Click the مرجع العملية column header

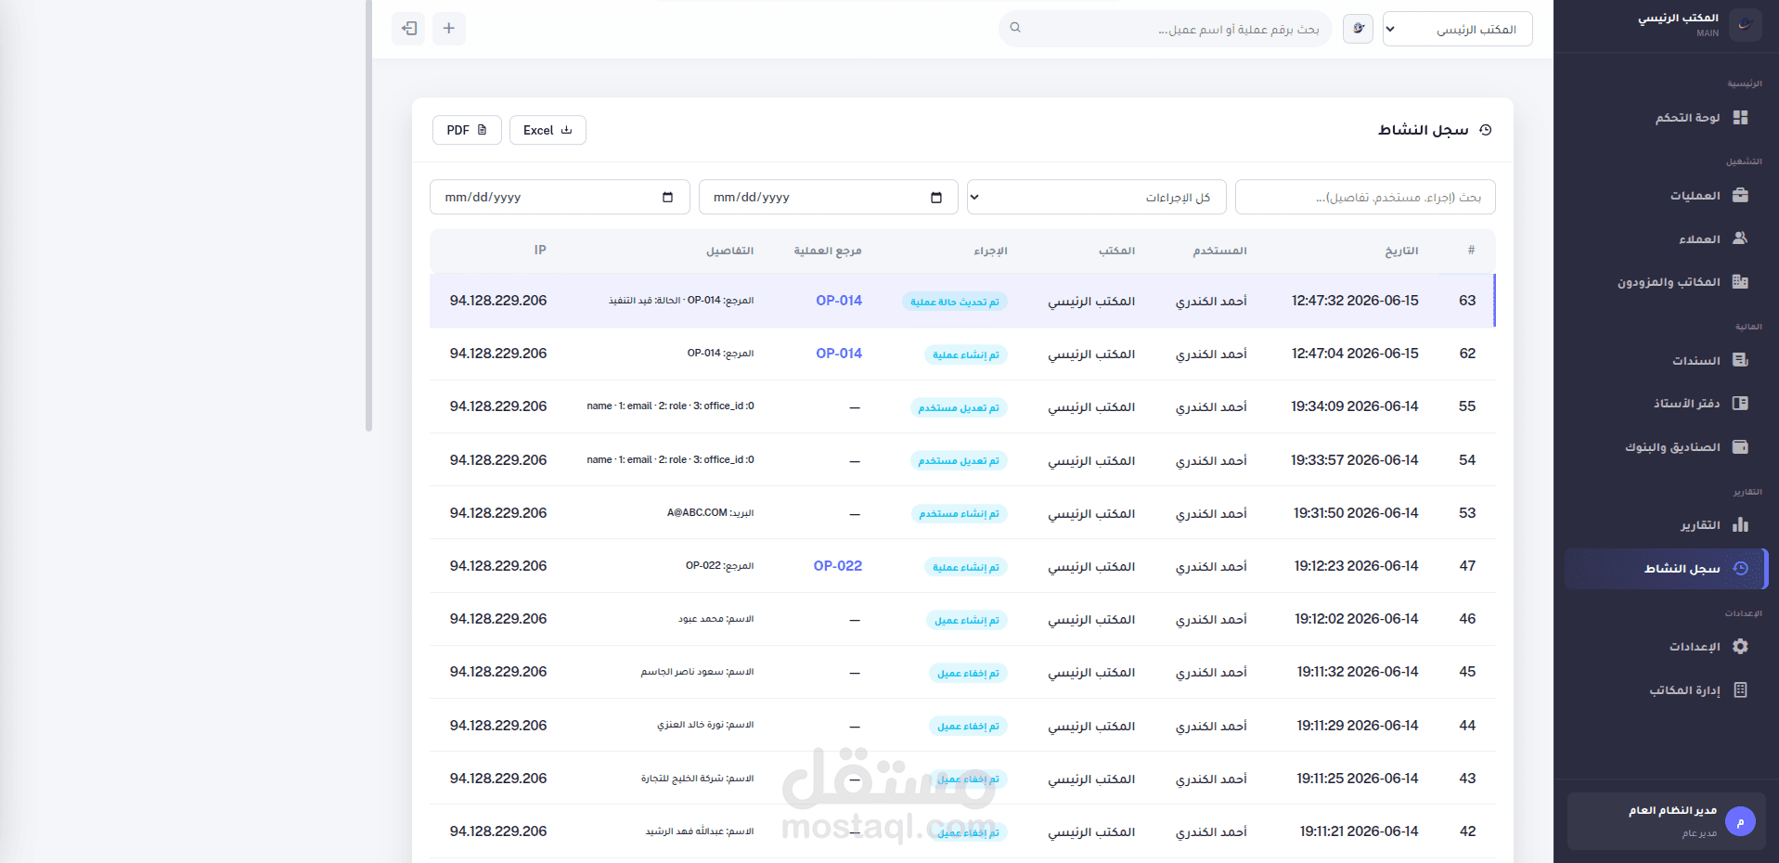pyautogui.click(x=828, y=251)
